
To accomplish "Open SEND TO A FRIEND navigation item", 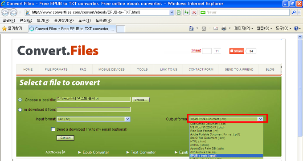I will pyautogui.click(x=239, y=69).
